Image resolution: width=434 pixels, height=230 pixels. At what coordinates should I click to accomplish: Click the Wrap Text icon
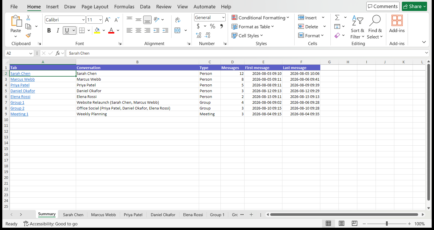click(178, 20)
